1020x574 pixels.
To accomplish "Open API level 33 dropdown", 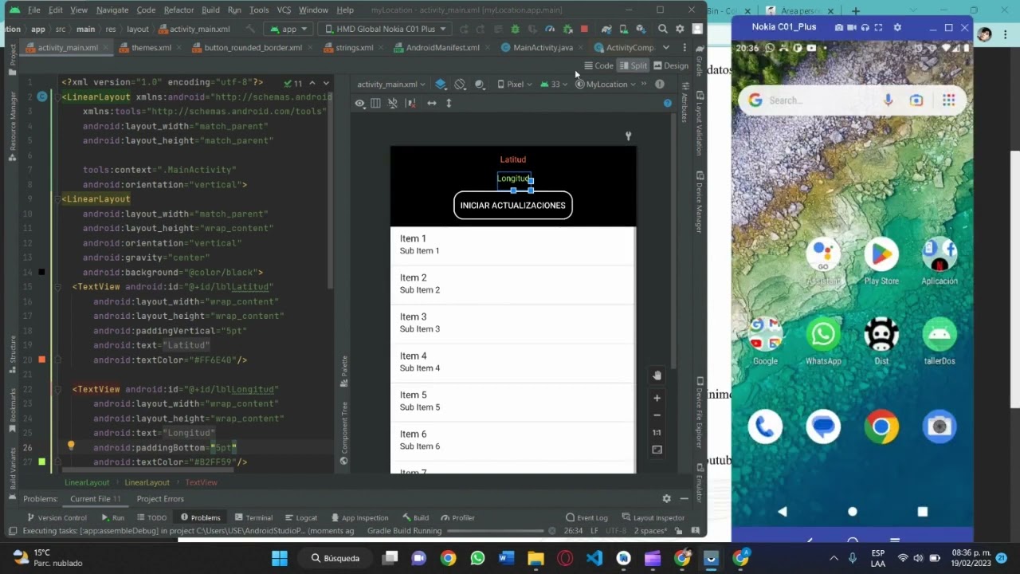I will pos(554,84).
